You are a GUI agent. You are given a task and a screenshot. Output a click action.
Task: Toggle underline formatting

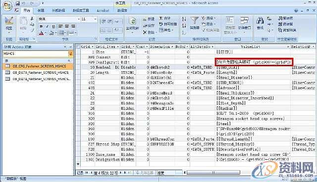(x=53, y=26)
